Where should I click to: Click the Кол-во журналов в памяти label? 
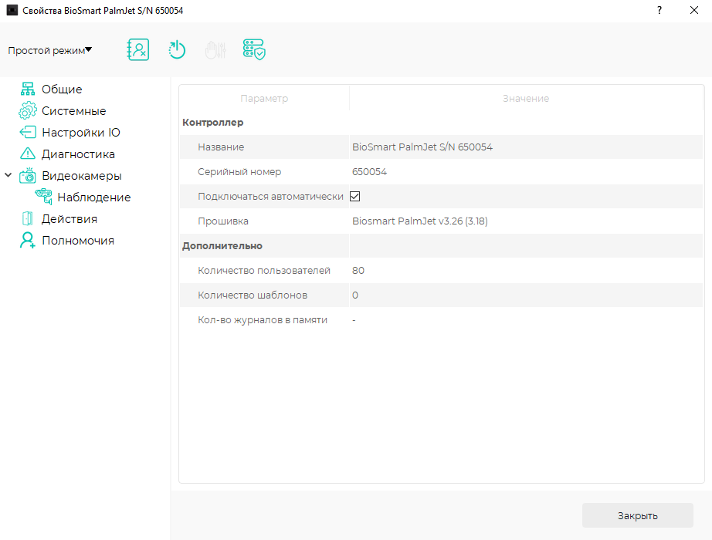pyautogui.click(x=263, y=320)
